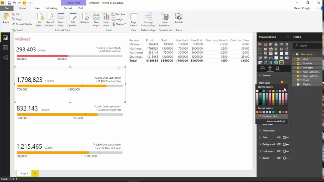324x182 pixels.
Task: Open More options ellipsis on selected visual
Action: click(x=123, y=68)
